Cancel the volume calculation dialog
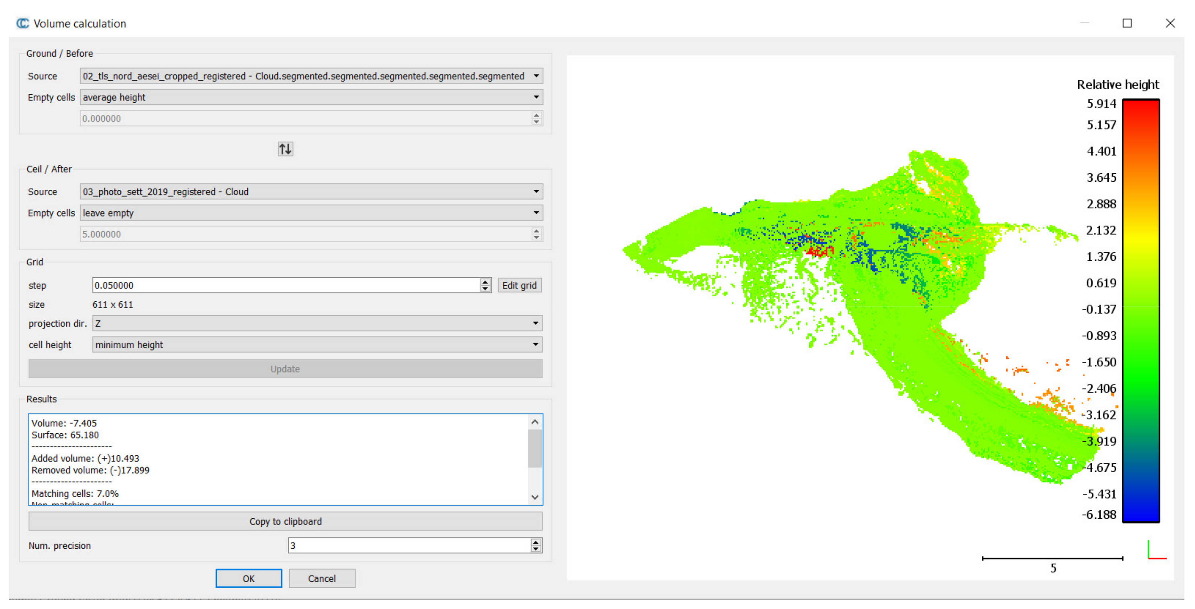Screen dimensions: 1195x609 (x=322, y=578)
